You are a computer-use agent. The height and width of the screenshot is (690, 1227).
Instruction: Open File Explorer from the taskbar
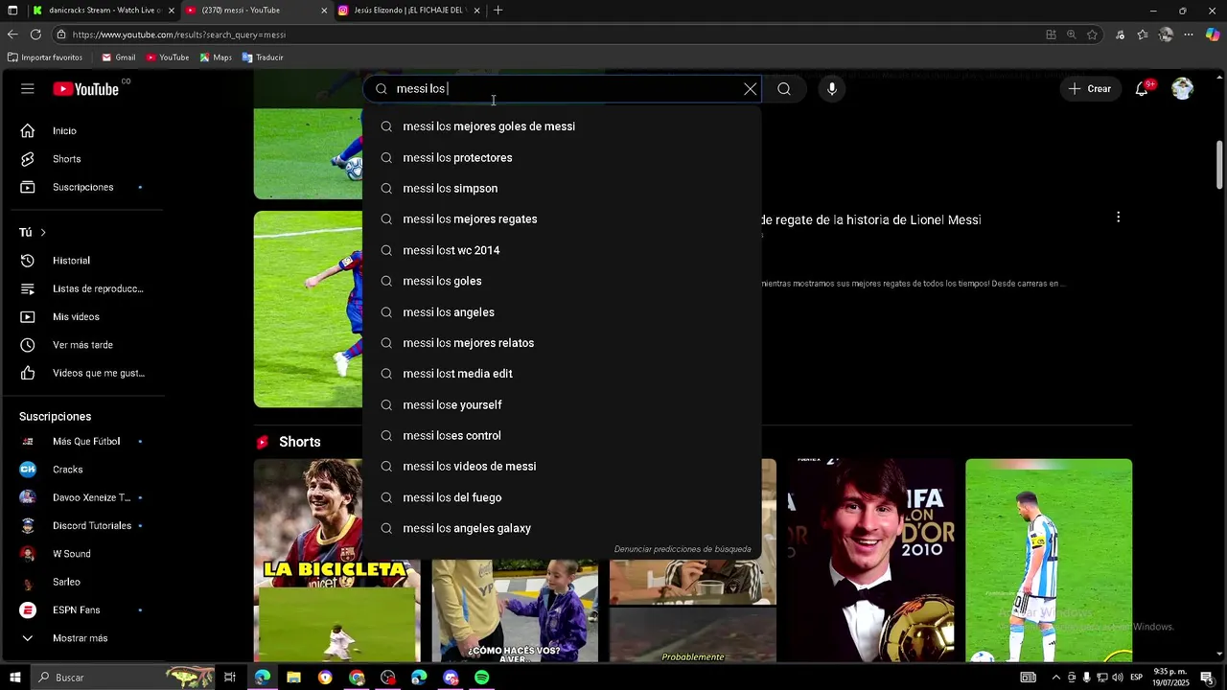tap(293, 678)
